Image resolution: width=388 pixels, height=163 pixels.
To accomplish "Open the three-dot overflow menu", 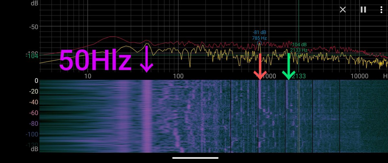I will [x=382, y=10].
